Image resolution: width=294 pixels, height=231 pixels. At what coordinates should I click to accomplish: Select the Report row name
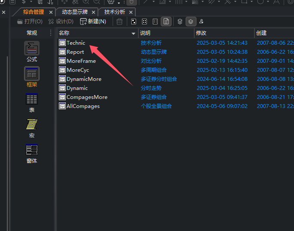click(75, 52)
